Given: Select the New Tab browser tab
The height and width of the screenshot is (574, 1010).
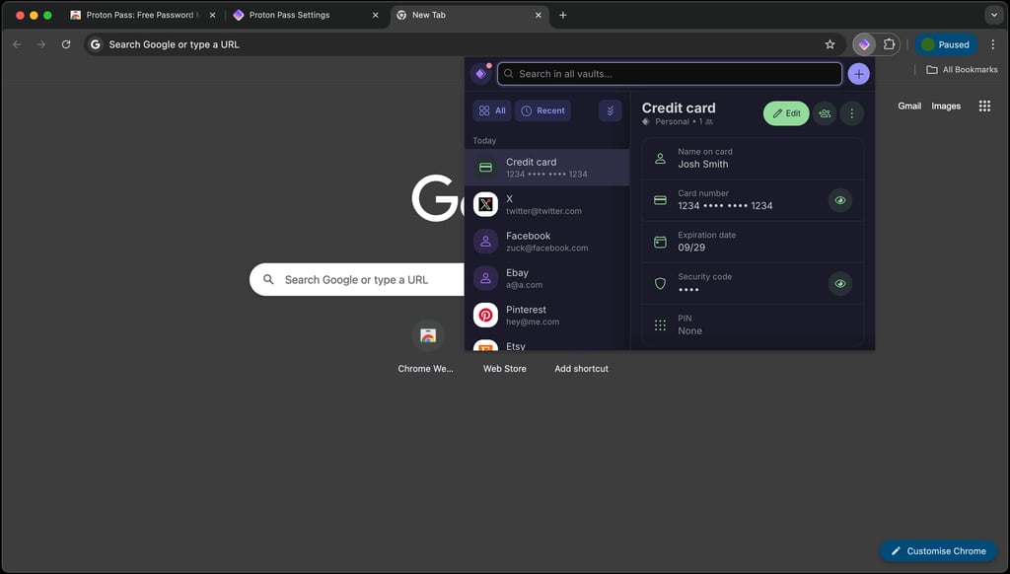Looking at the screenshot, I should click(x=469, y=15).
